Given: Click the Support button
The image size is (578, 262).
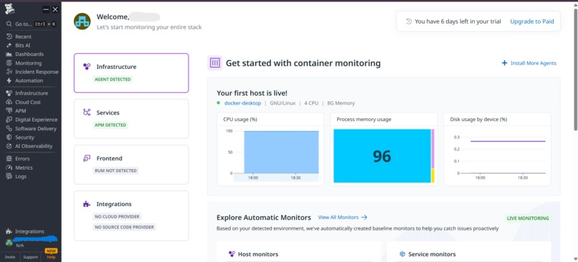Looking at the screenshot, I should [31, 257].
